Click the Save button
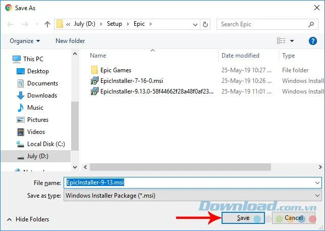 click(x=243, y=218)
